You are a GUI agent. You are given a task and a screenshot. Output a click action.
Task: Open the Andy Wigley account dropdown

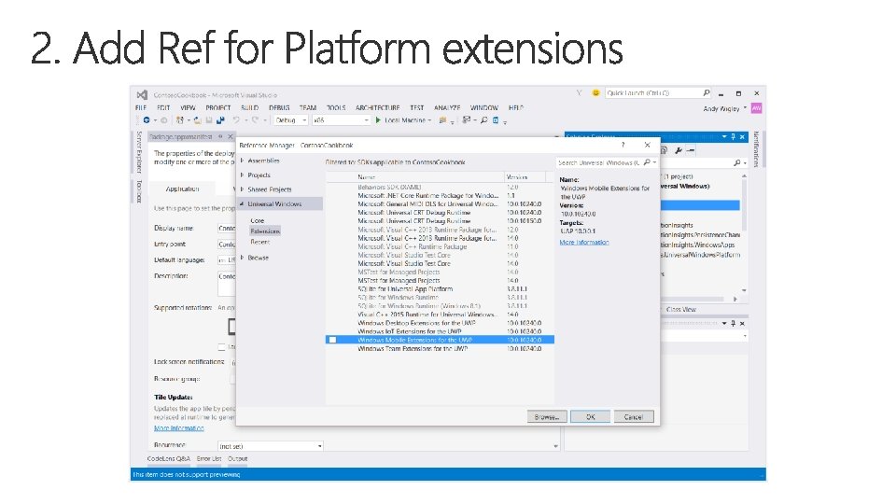click(745, 108)
